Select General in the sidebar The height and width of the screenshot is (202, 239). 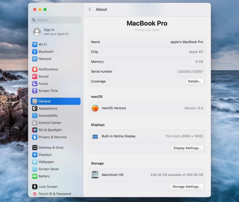click(x=56, y=101)
